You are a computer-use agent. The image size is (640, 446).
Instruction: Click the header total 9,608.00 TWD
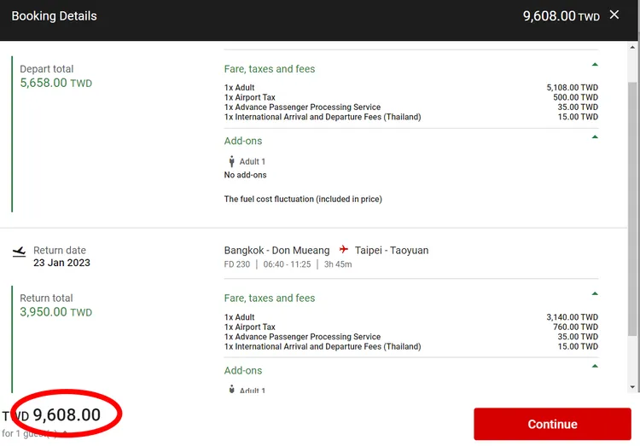pyautogui.click(x=561, y=16)
